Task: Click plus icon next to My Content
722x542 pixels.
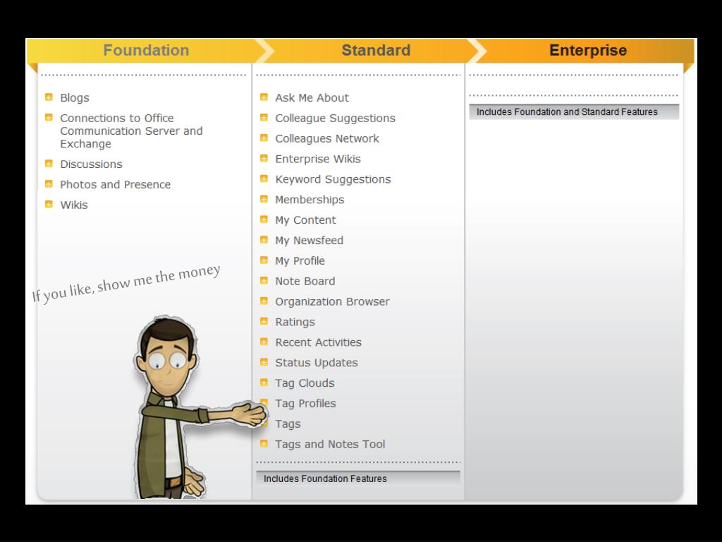Action: click(x=264, y=219)
